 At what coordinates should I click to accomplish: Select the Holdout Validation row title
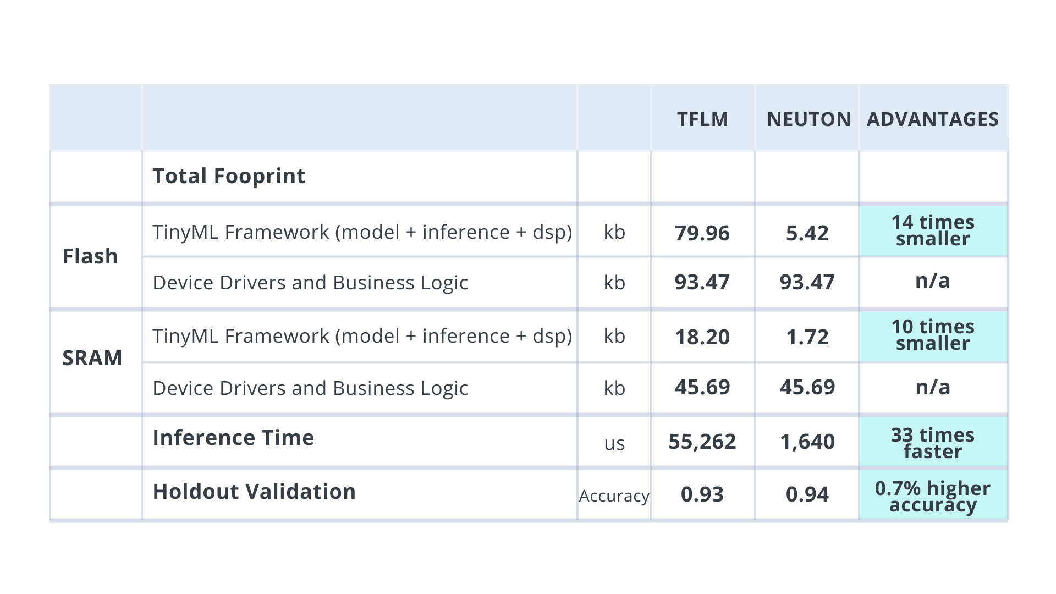coord(254,492)
